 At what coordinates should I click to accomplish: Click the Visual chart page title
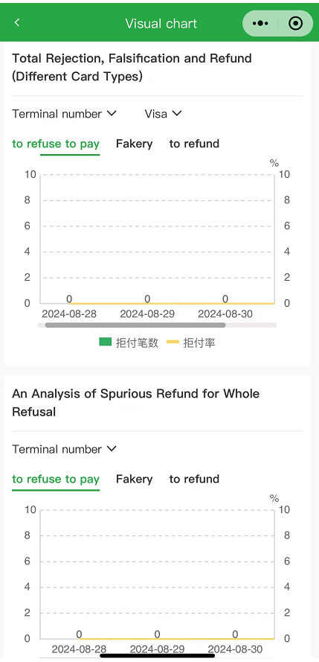tap(161, 23)
